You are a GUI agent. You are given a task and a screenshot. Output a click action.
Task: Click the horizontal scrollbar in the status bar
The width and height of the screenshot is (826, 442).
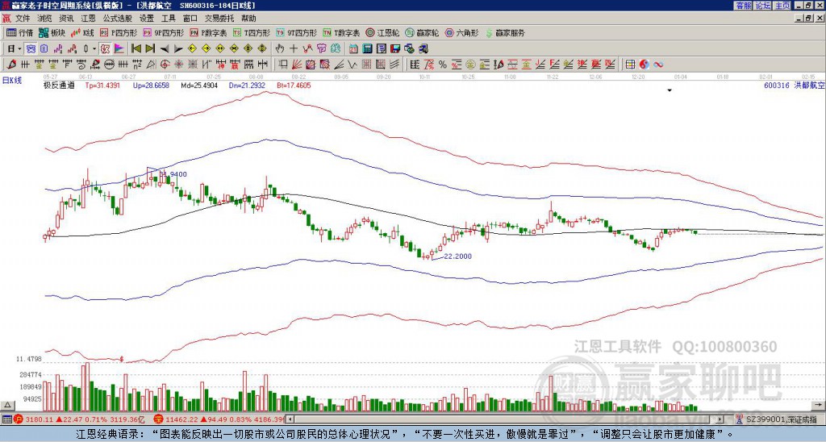pyautogui.click(x=508, y=419)
